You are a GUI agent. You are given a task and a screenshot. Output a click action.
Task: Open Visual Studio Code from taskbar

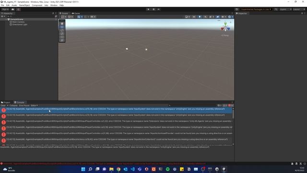coord(132,169)
